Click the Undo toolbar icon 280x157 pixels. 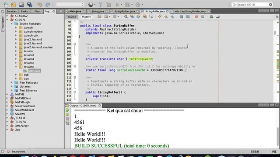[40, 4]
